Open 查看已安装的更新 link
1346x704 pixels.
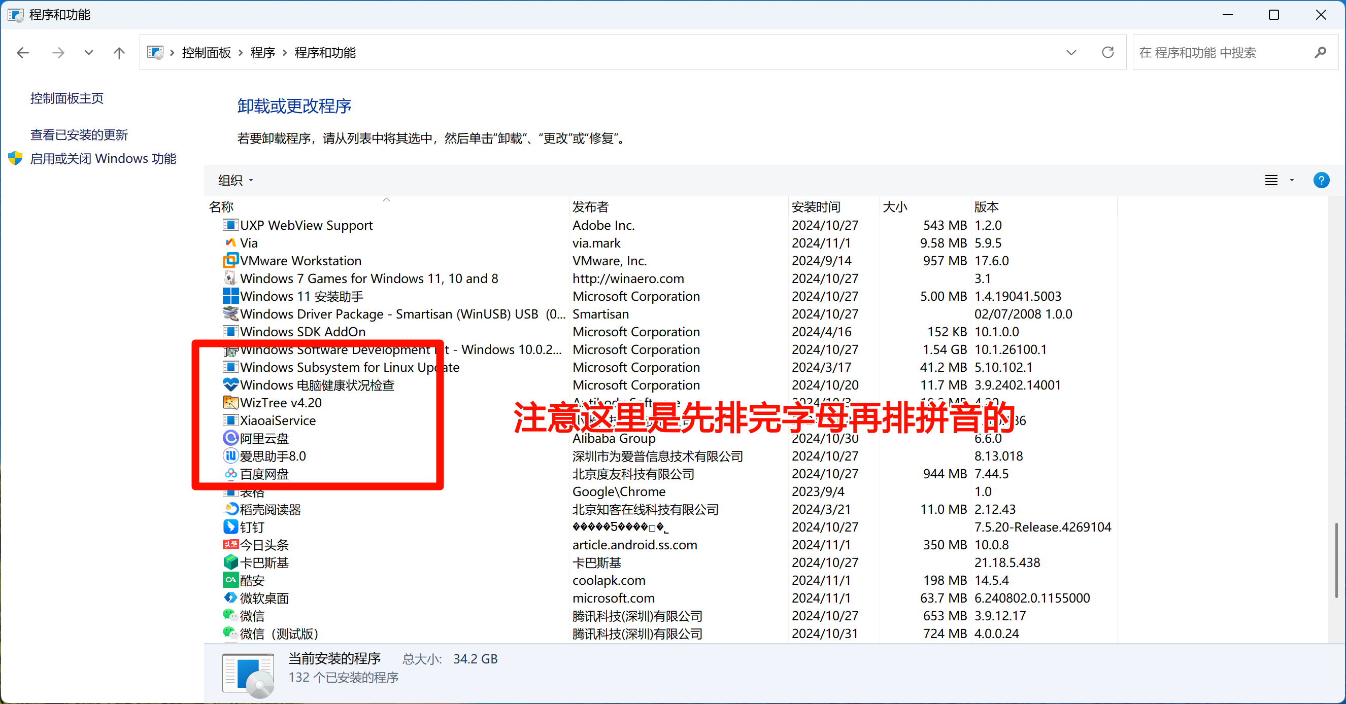coord(79,135)
